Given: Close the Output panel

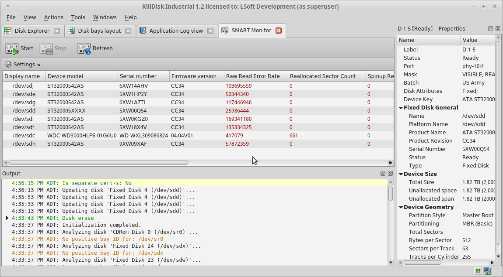Looking at the screenshot, I should 390,174.
